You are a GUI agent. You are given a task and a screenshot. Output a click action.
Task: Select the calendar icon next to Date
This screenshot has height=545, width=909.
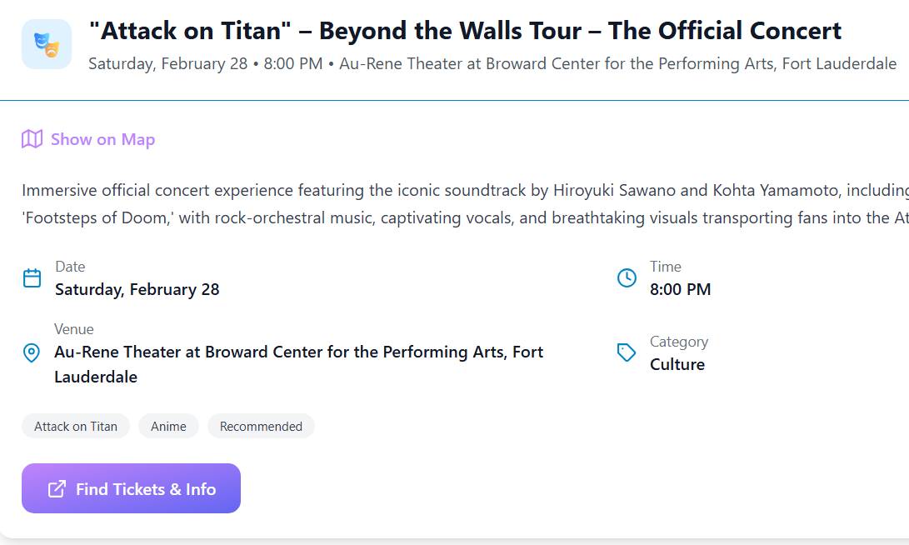32,277
